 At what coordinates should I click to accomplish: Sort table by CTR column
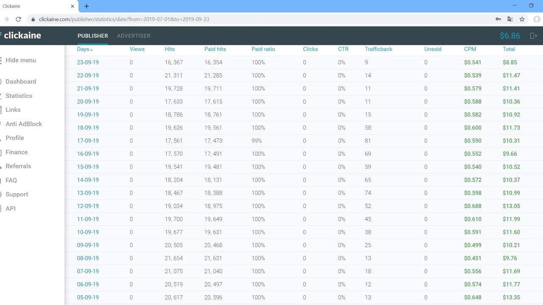coord(343,49)
